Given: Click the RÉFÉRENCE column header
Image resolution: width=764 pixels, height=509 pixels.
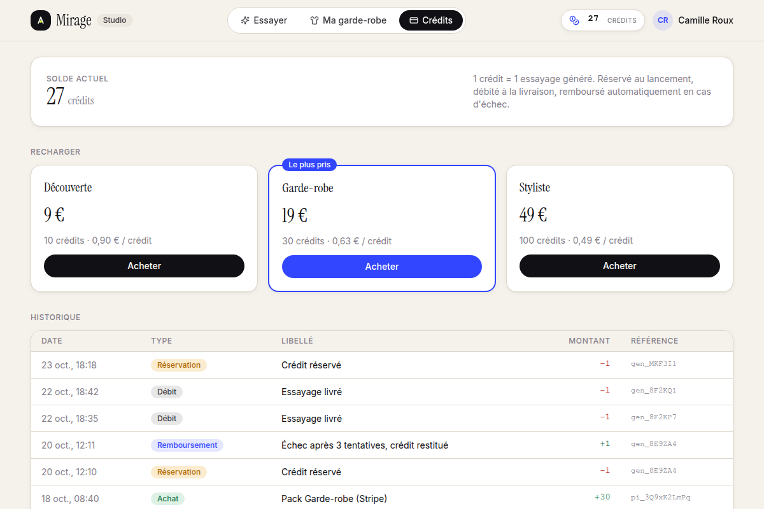Looking at the screenshot, I should 654,341.
